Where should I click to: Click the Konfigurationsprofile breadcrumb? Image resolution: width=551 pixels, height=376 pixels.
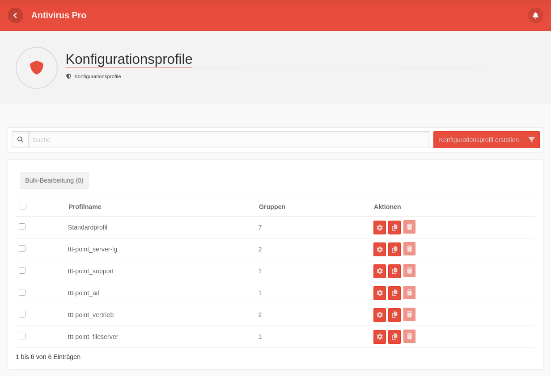(97, 76)
